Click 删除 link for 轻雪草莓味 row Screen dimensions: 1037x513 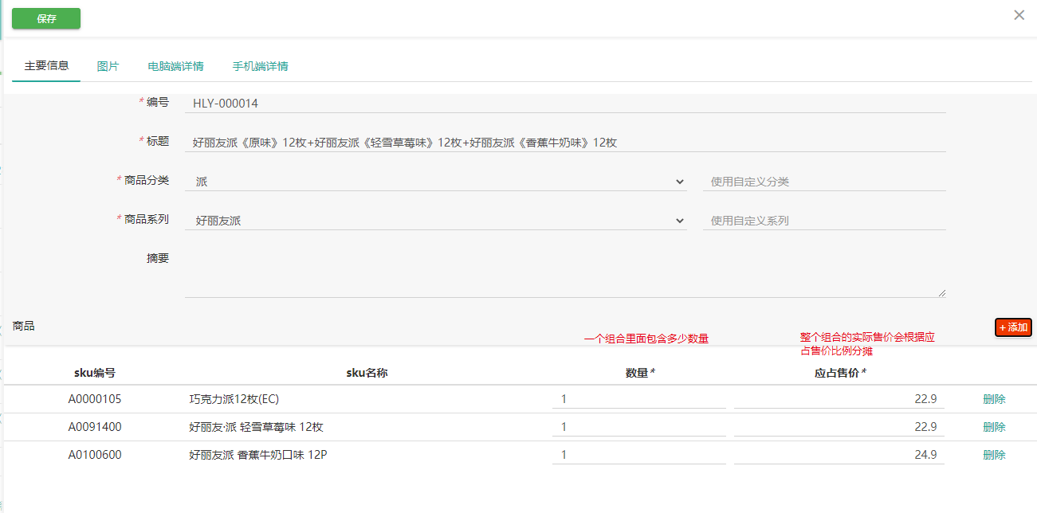994,427
